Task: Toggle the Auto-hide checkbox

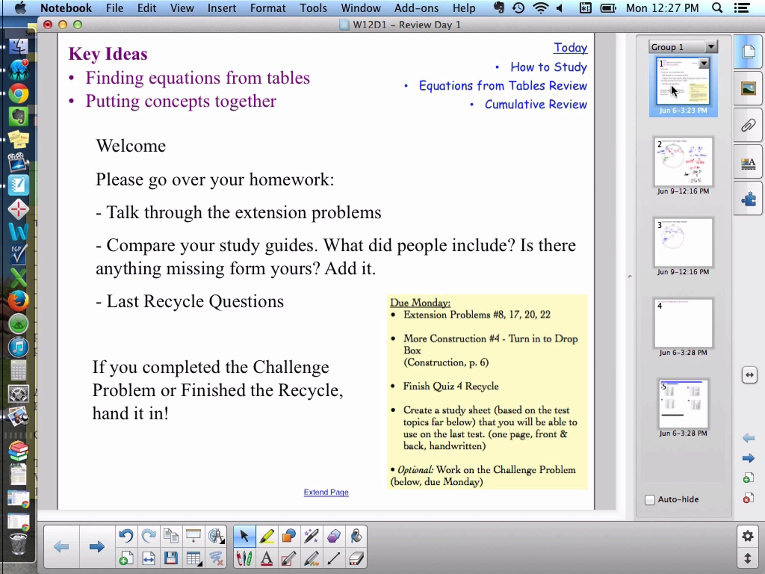Action: click(650, 500)
